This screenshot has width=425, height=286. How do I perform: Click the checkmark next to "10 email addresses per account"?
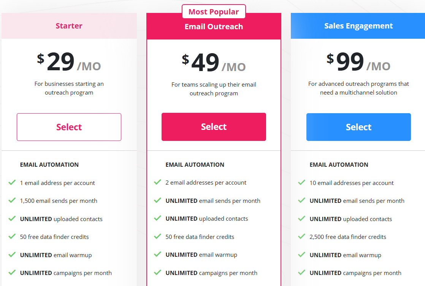pyautogui.click(x=302, y=183)
